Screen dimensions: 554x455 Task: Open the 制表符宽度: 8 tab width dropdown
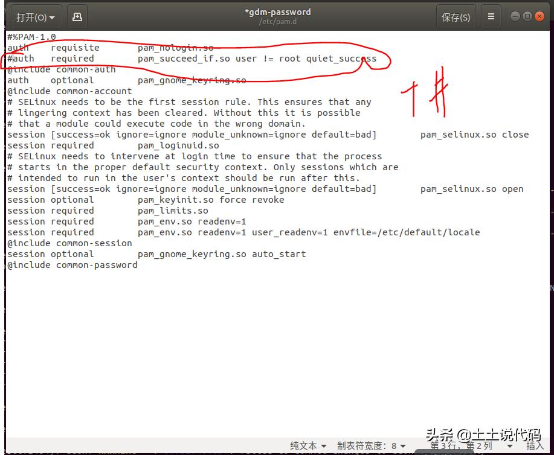pos(371,446)
